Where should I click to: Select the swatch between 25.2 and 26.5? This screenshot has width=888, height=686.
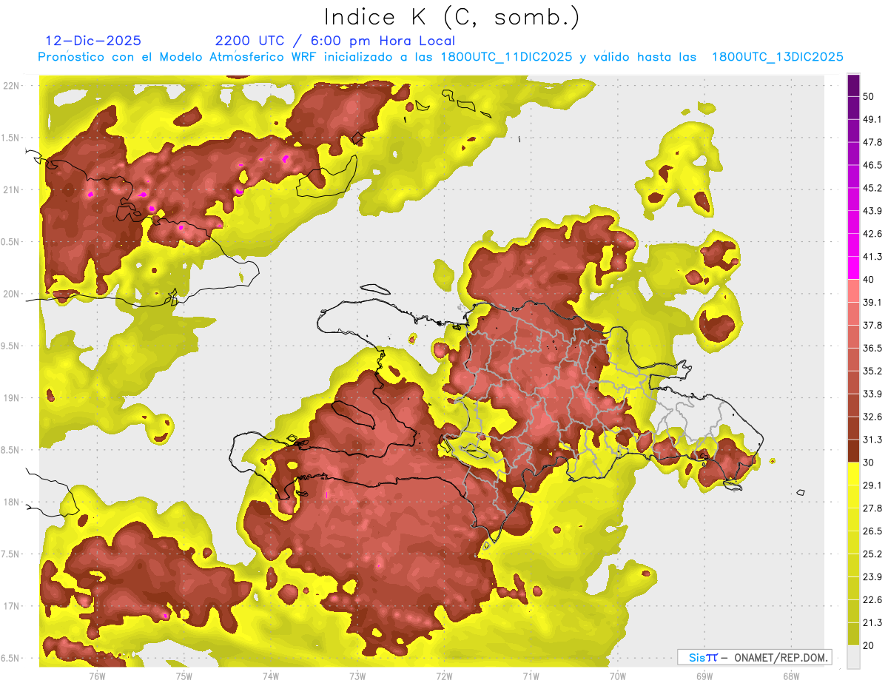click(x=853, y=542)
